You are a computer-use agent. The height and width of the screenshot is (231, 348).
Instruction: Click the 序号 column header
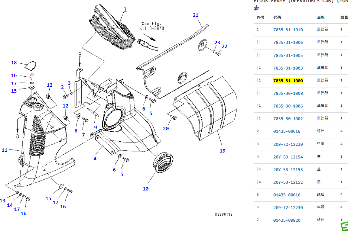point(260,17)
